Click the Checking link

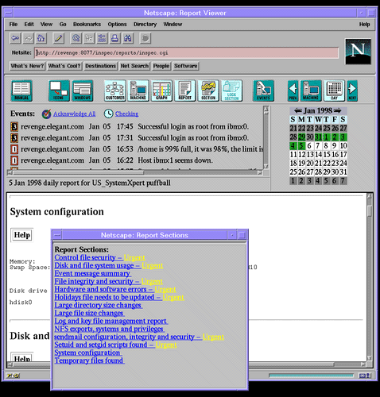(126, 114)
